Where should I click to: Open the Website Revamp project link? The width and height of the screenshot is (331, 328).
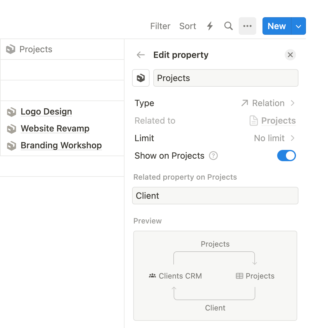pos(55,129)
